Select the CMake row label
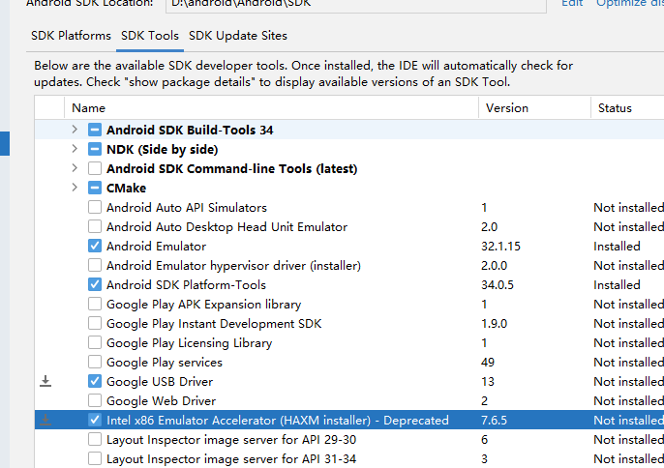 coord(126,188)
